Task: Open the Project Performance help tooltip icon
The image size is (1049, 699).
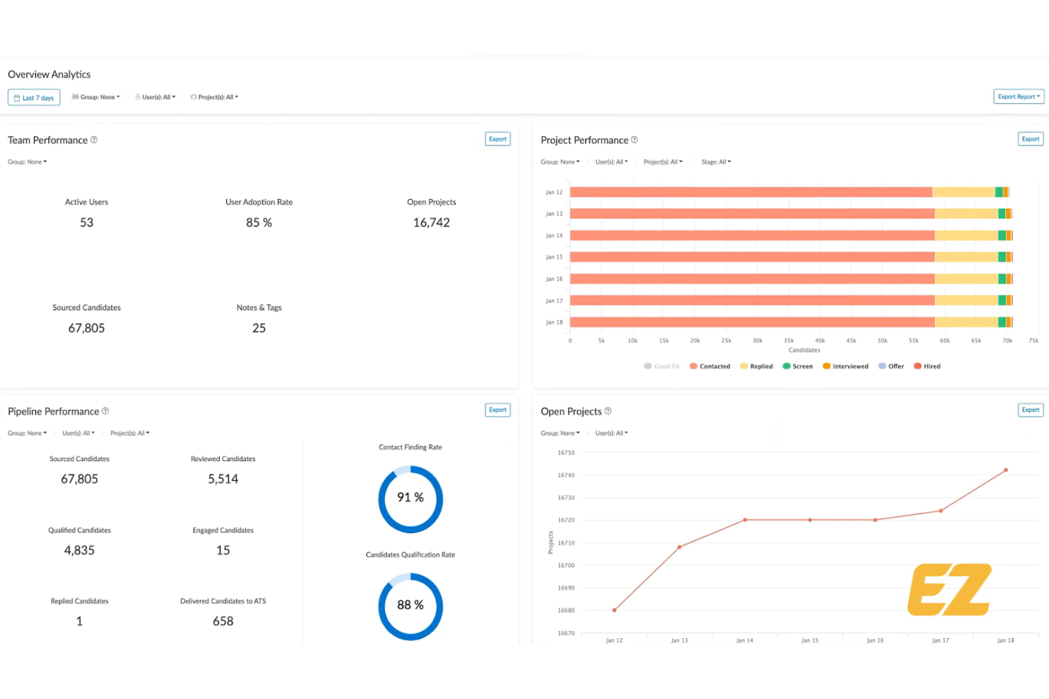Action: 635,140
